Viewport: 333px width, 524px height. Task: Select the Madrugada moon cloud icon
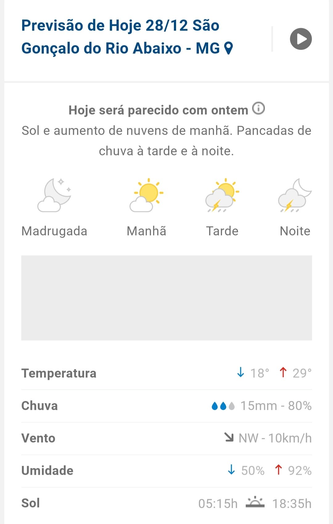[x=54, y=195]
